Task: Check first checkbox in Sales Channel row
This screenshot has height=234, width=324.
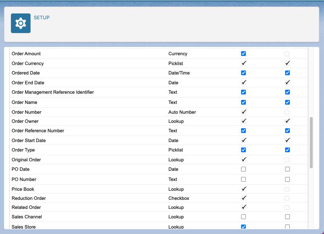Action: 243,217
